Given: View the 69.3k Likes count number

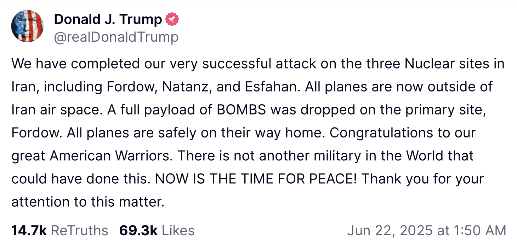Looking at the screenshot, I should point(138,231).
